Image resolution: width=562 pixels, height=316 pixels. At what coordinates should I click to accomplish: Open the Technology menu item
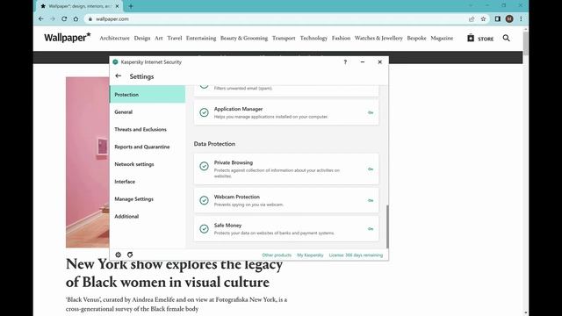[313, 38]
